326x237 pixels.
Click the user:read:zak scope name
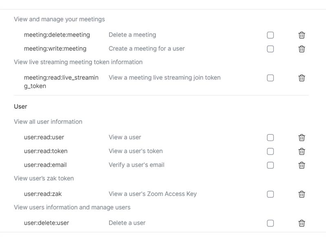pos(43,194)
